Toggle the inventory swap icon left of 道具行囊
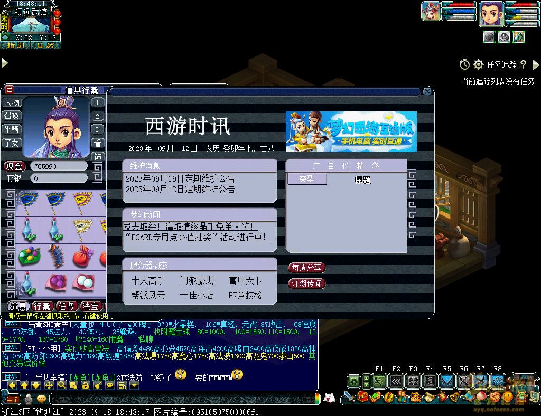The height and width of the screenshot is (416, 541). pyautogui.click(x=10, y=90)
